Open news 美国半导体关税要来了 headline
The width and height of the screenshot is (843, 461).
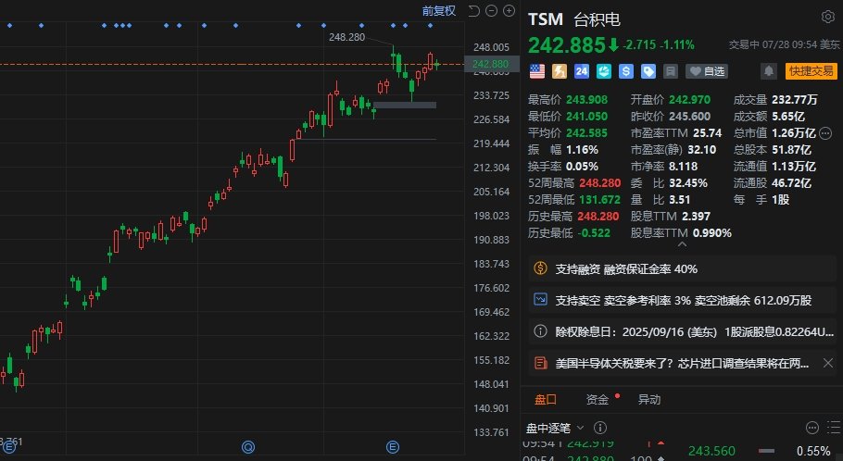tap(682, 364)
